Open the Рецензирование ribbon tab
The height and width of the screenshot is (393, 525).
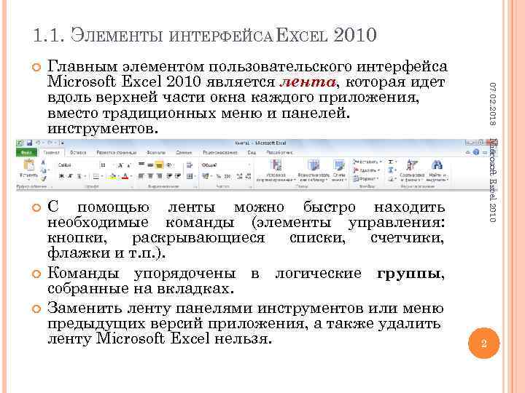click(220, 152)
